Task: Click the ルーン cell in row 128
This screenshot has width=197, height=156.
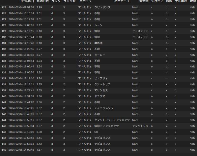Action: tap(98, 25)
